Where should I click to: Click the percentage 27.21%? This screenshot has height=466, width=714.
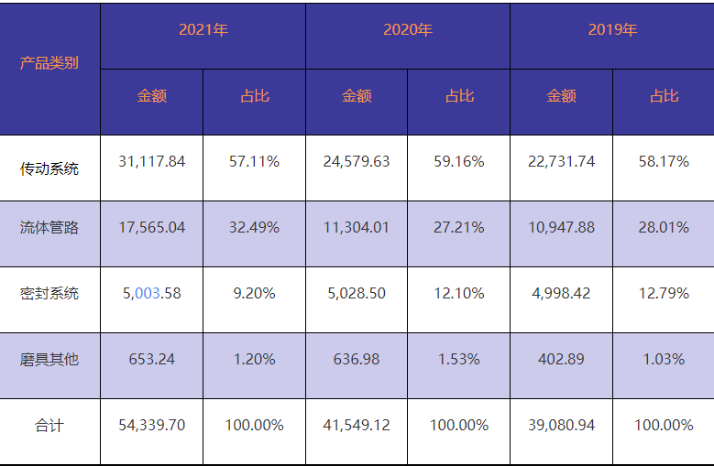click(459, 227)
